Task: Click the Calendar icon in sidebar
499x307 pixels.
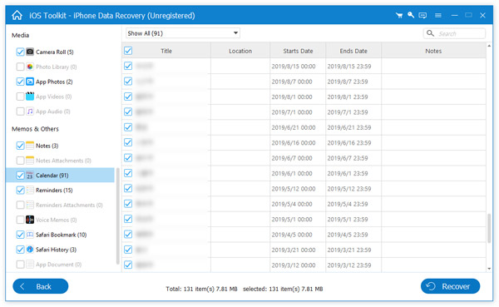Action: click(30, 176)
